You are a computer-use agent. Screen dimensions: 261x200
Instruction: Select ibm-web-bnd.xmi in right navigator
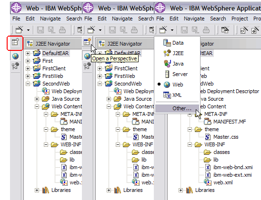233,167
